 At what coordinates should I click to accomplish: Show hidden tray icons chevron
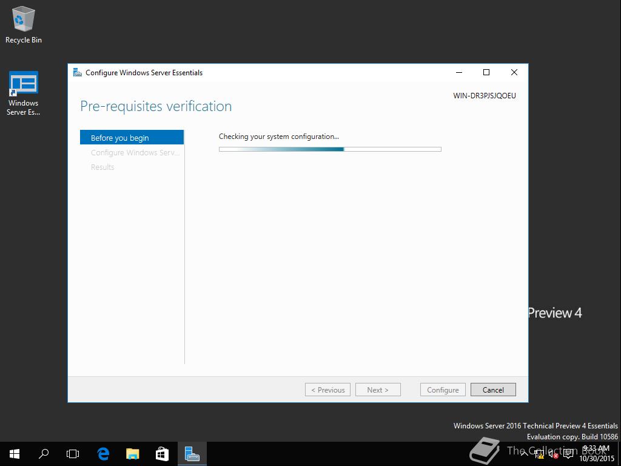[523, 454]
